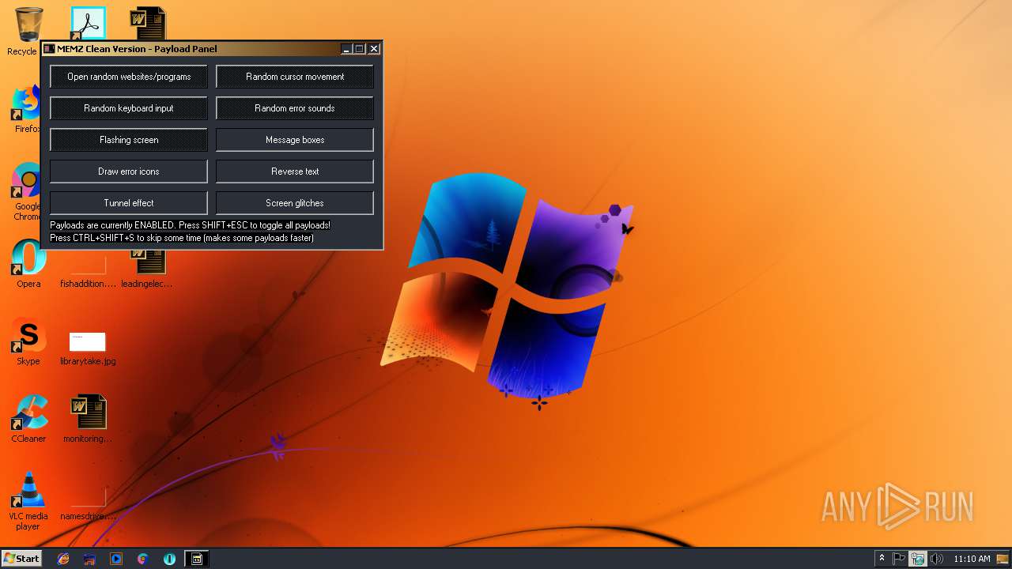
Task: Toggle the Random error sounds payload
Action: 295,108
